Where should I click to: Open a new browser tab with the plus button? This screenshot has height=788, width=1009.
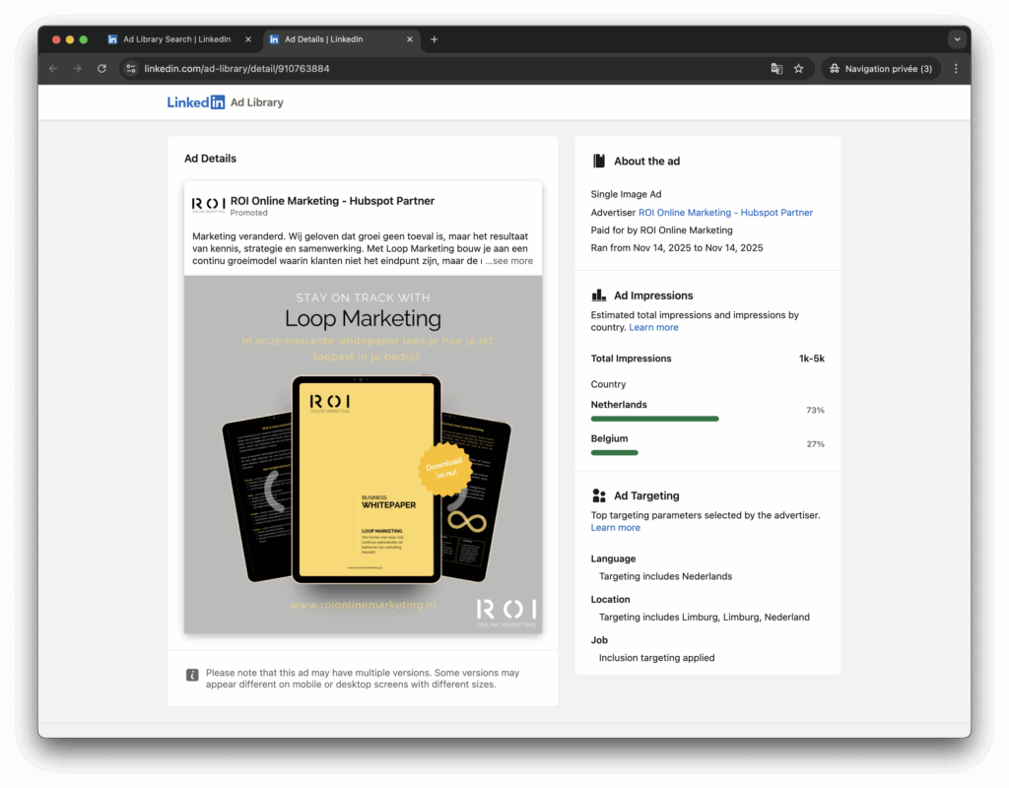(434, 39)
